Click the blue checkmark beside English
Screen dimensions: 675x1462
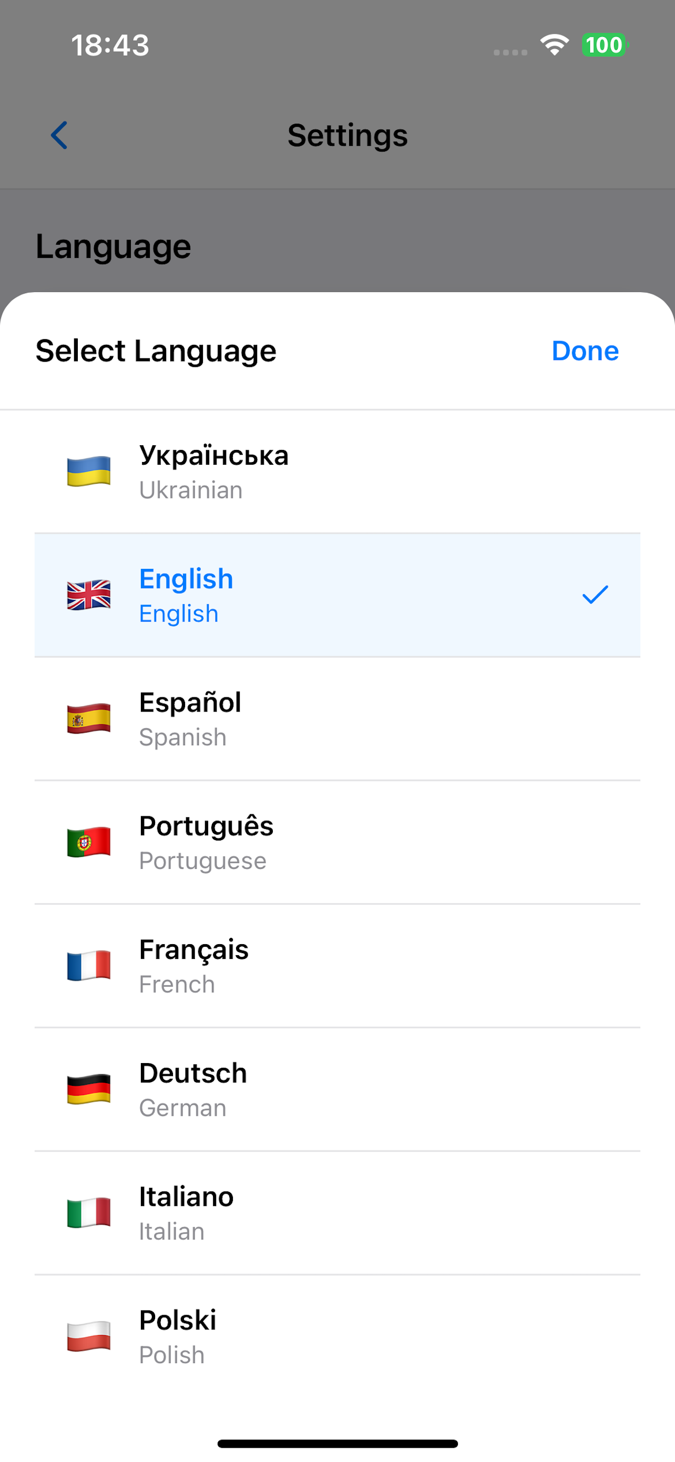[x=595, y=595]
